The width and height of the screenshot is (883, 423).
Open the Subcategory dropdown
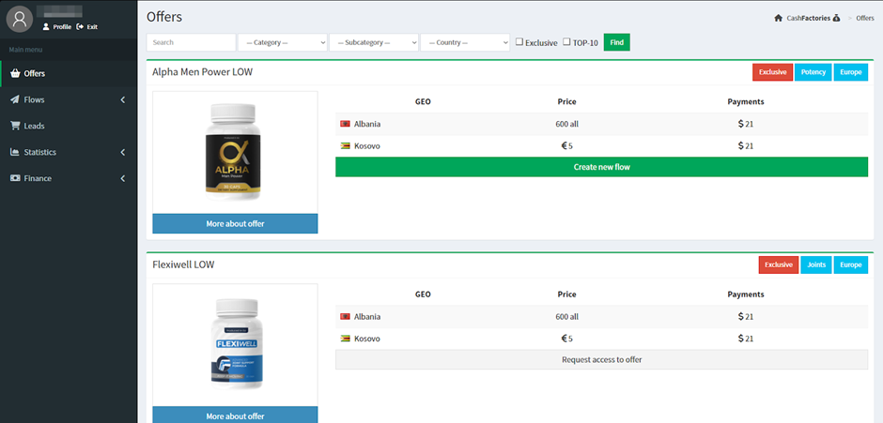(373, 42)
